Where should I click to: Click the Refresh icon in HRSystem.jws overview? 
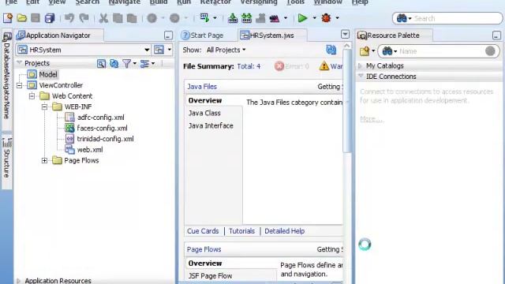[x=331, y=50]
